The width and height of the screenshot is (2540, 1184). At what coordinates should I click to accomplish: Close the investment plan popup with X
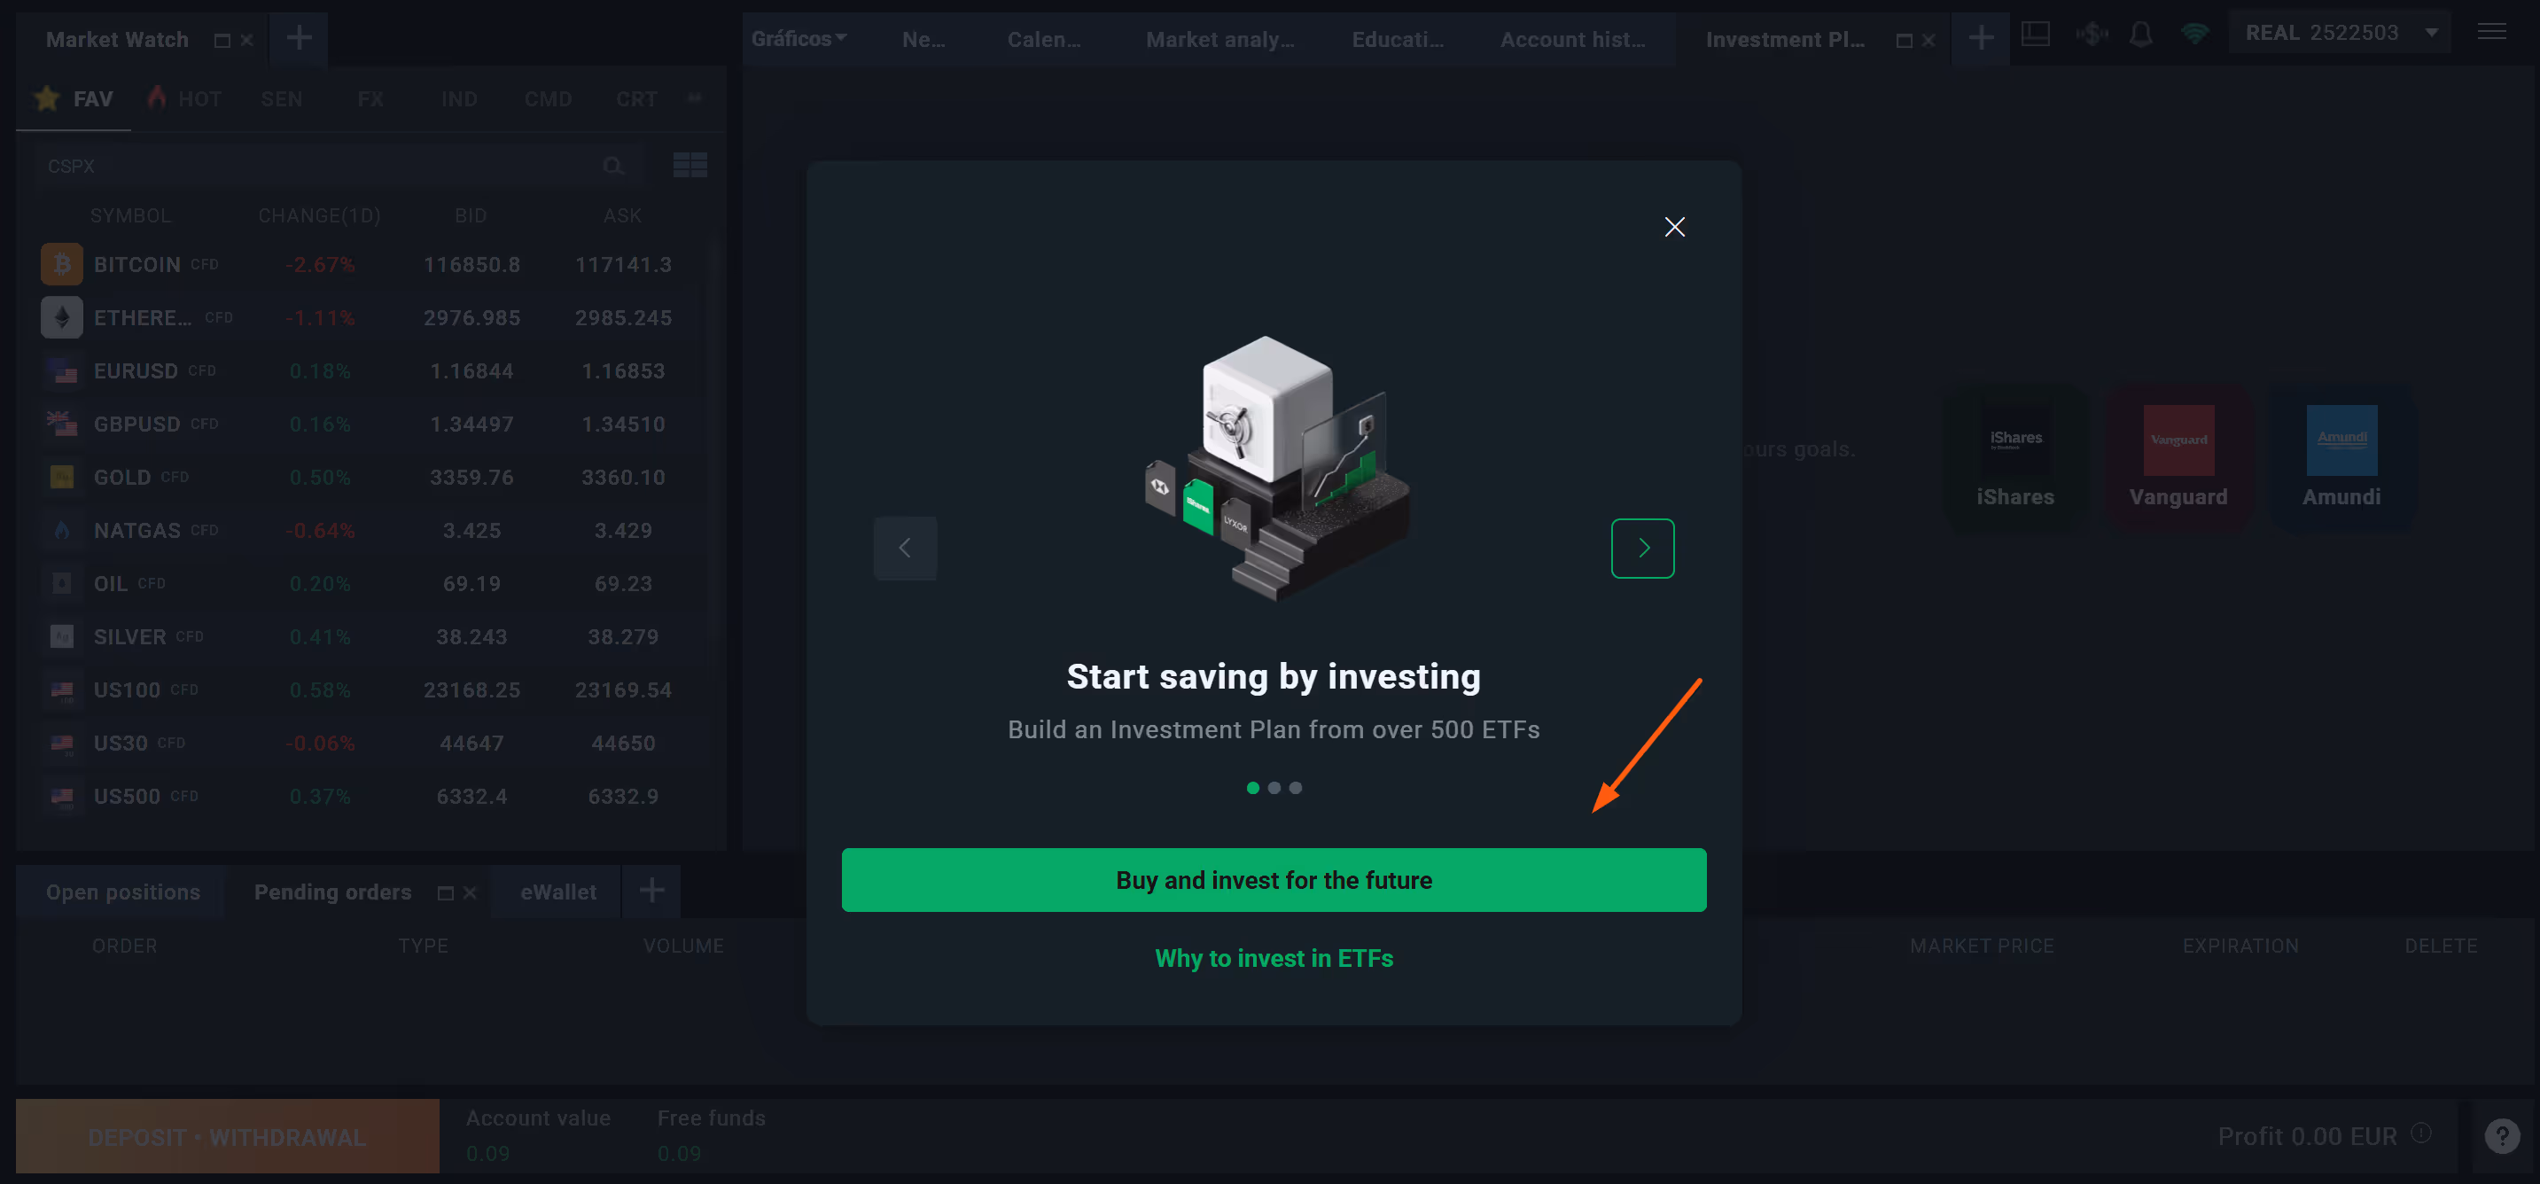click(1674, 227)
